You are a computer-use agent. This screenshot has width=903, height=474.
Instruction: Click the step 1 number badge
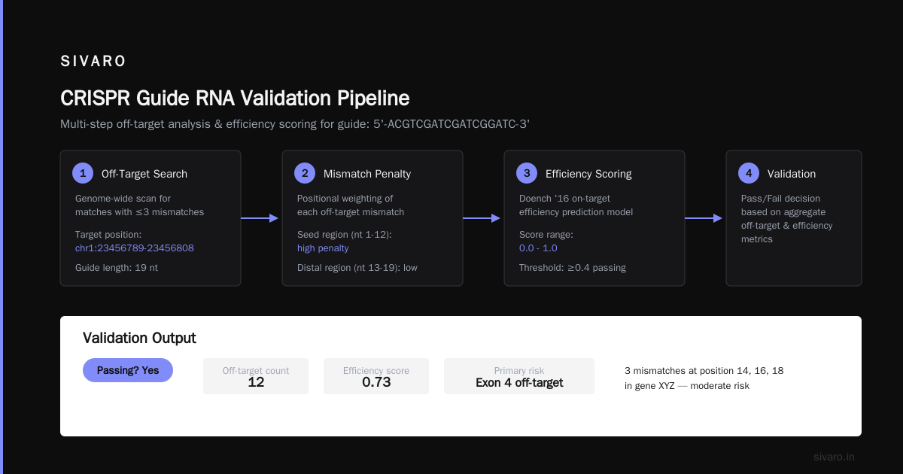(x=83, y=173)
